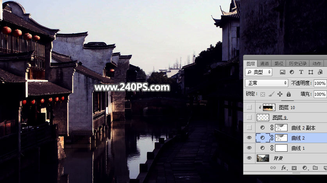Viewport: 327px width, 183px height.
Task: Click link layers icon at panel bottom
Action: click(x=273, y=168)
